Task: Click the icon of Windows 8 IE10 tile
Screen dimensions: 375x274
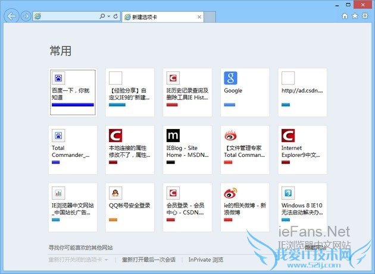Action: 288,193
